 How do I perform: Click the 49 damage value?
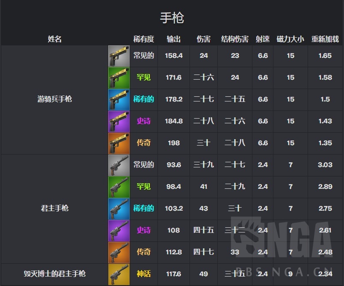[204, 274]
